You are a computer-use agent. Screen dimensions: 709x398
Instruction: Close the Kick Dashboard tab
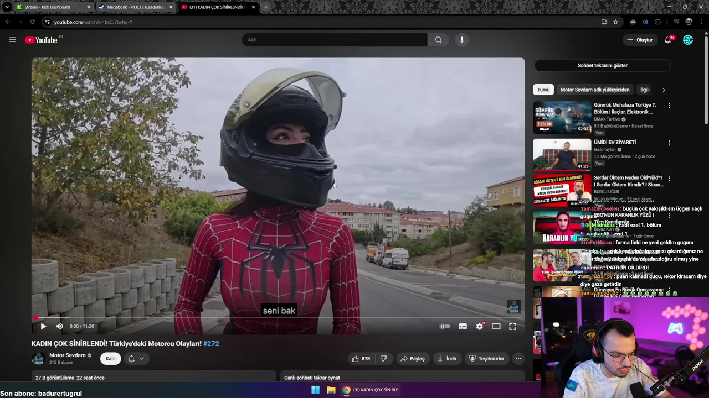click(x=88, y=7)
